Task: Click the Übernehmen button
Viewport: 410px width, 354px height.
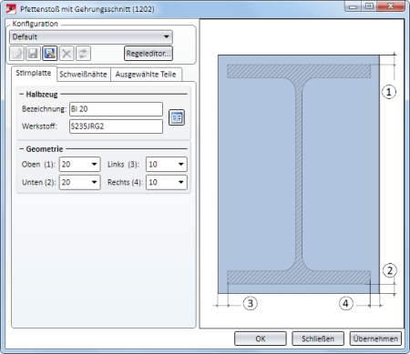Action: coord(375,339)
